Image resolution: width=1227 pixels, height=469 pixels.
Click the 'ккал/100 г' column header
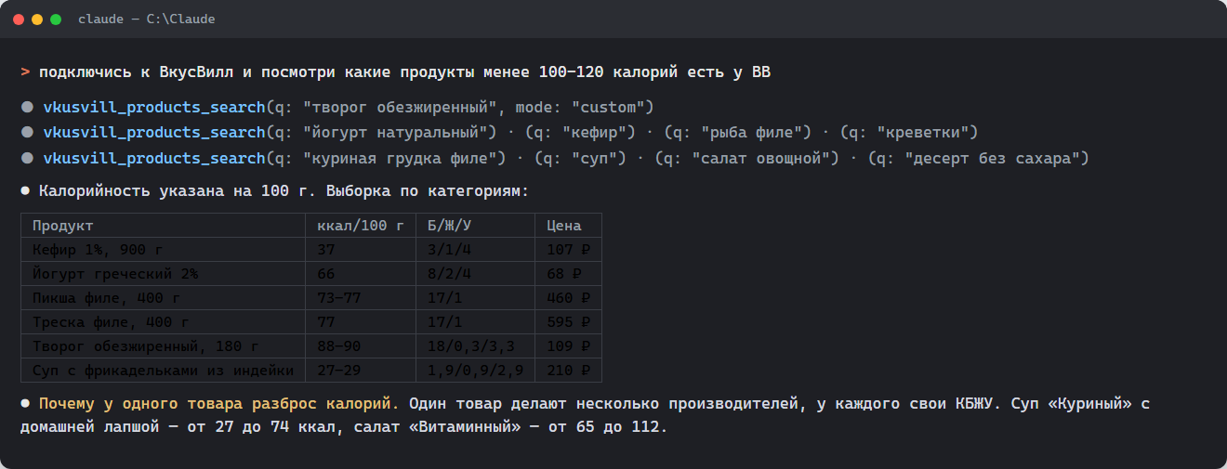pyautogui.click(x=361, y=226)
